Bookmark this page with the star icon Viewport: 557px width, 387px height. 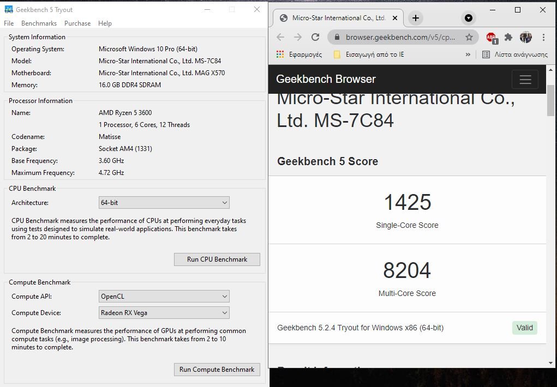[x=469, y=37]
